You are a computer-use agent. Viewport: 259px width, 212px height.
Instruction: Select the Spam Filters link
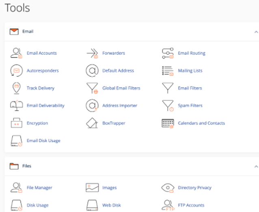pyautogui.click(x=190, y=105)
